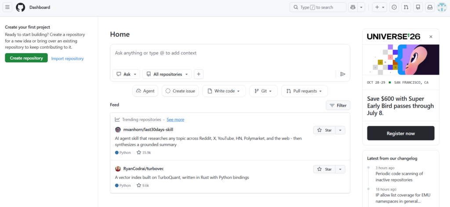Click the 9.6k star count
450x207 pixels.
(143, 185)
